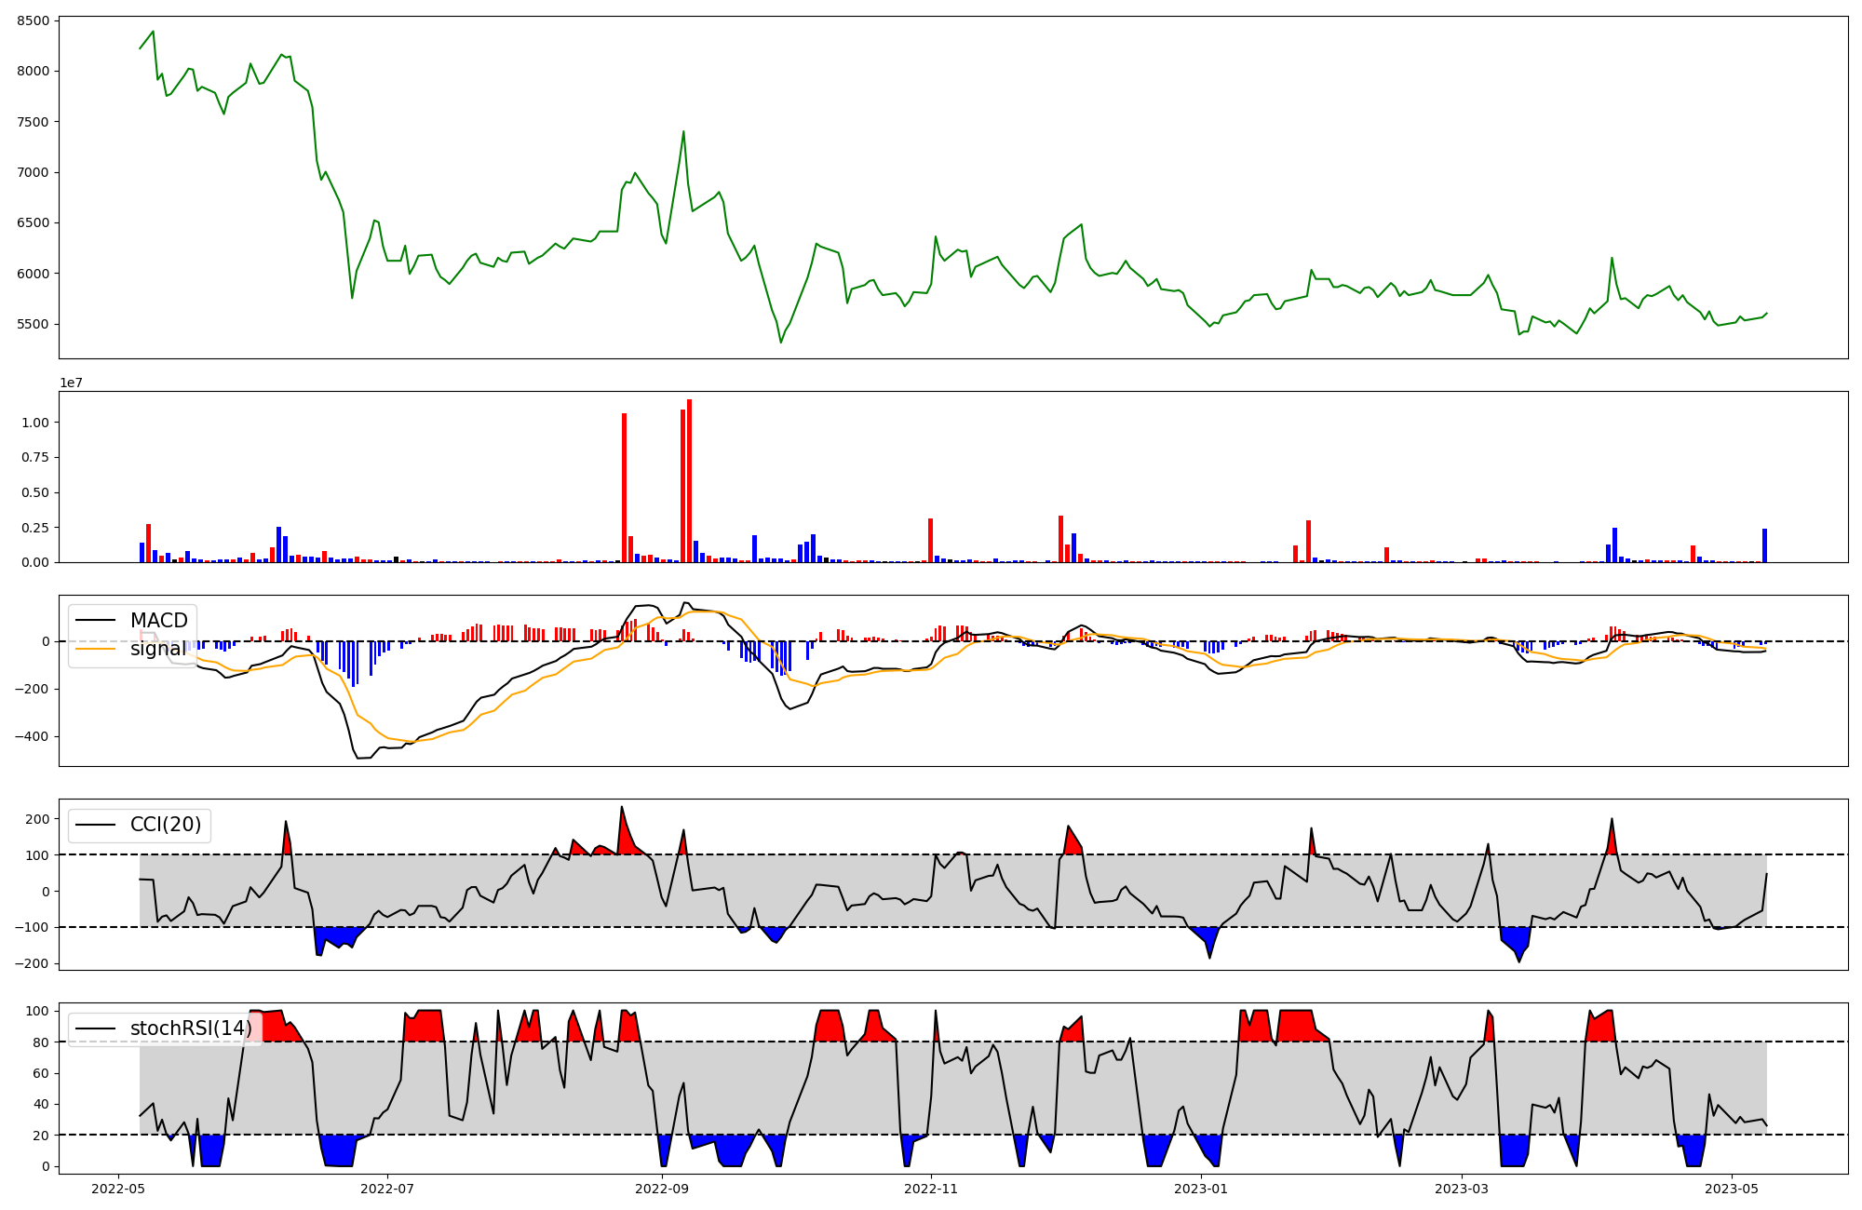Click the stochRSI(14) legend label
The image size is (1862, 1210).
(x=190, y=1028)
